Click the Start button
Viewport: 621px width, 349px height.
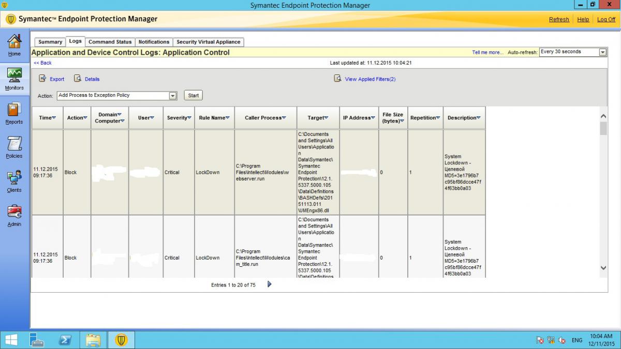pyautogui.click(x=193, y=95)
